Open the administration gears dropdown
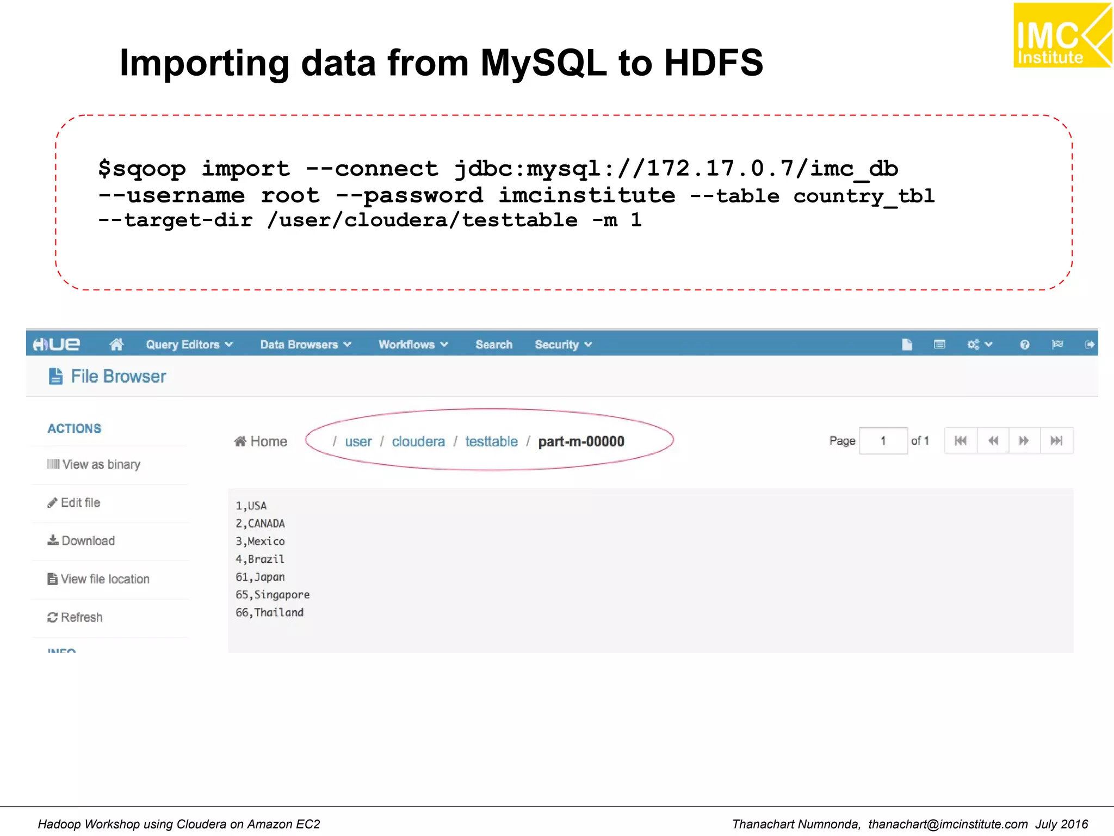The height and width of the screenshot is (836, 1114). point(980,345)
